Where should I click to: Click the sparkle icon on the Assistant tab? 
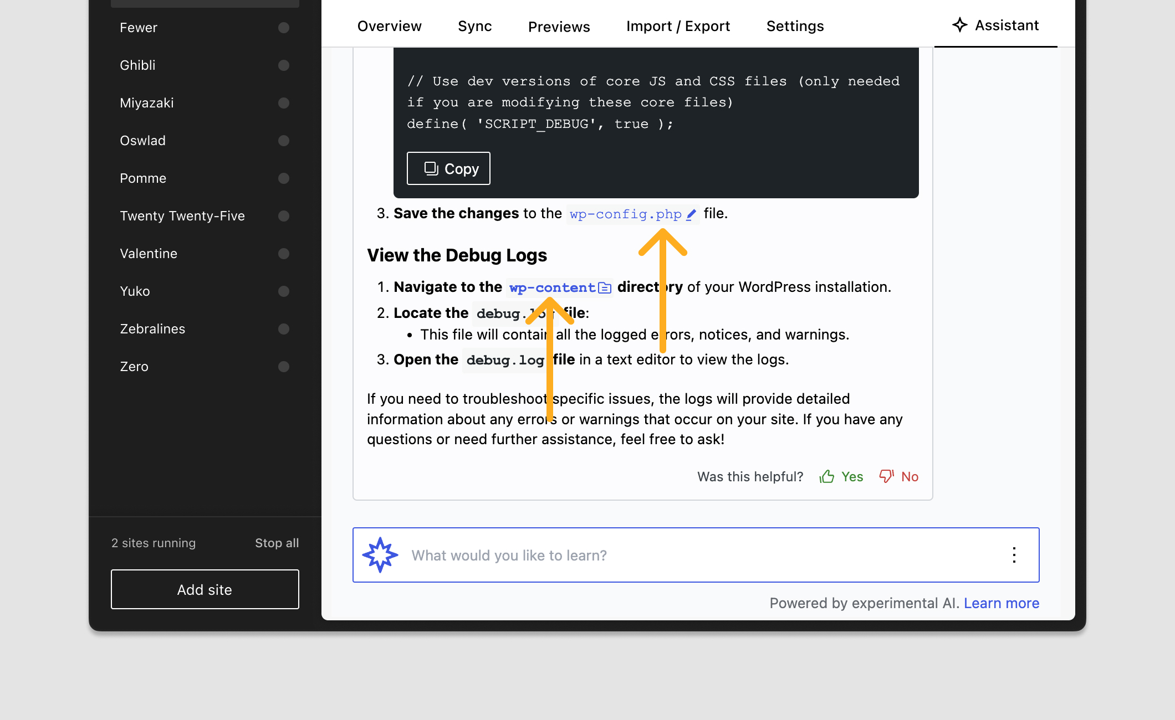959,25
